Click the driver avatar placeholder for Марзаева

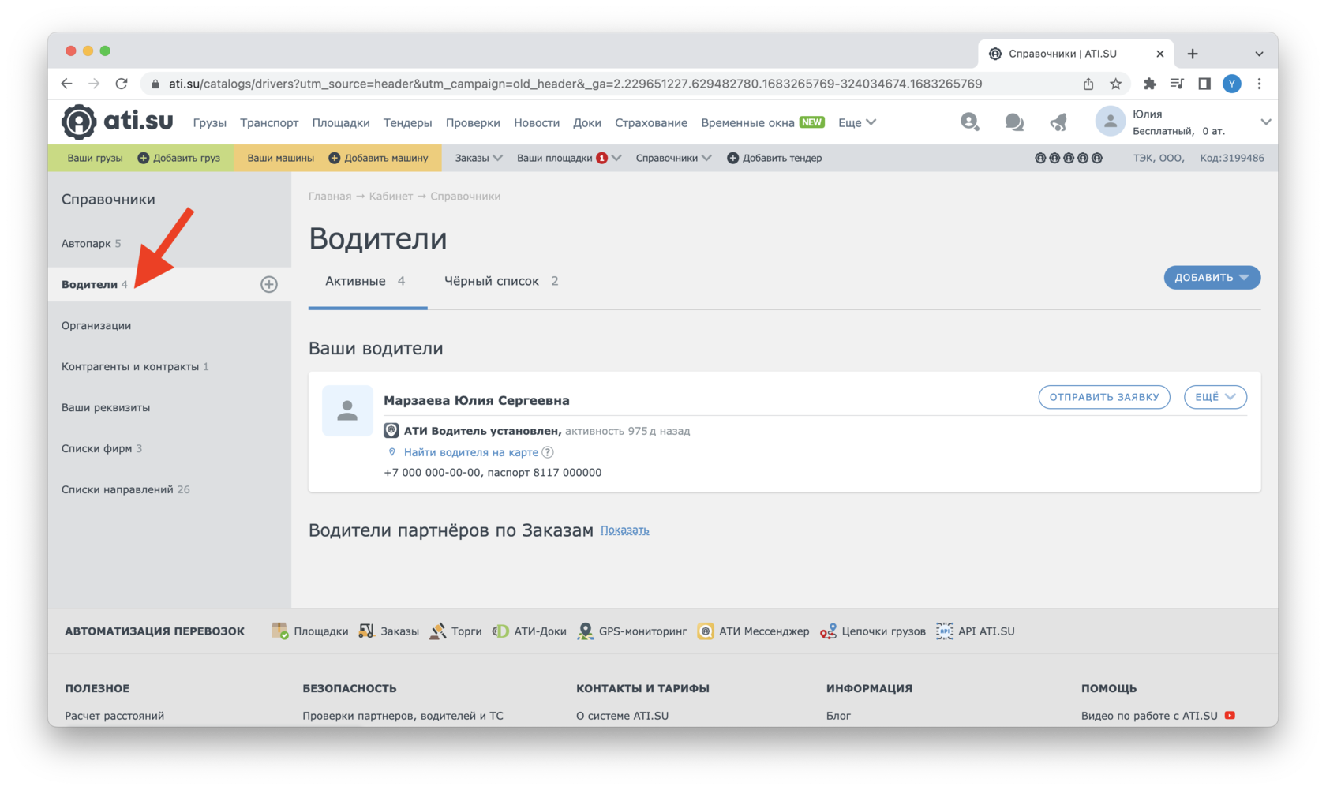click(x=347, y=410)
